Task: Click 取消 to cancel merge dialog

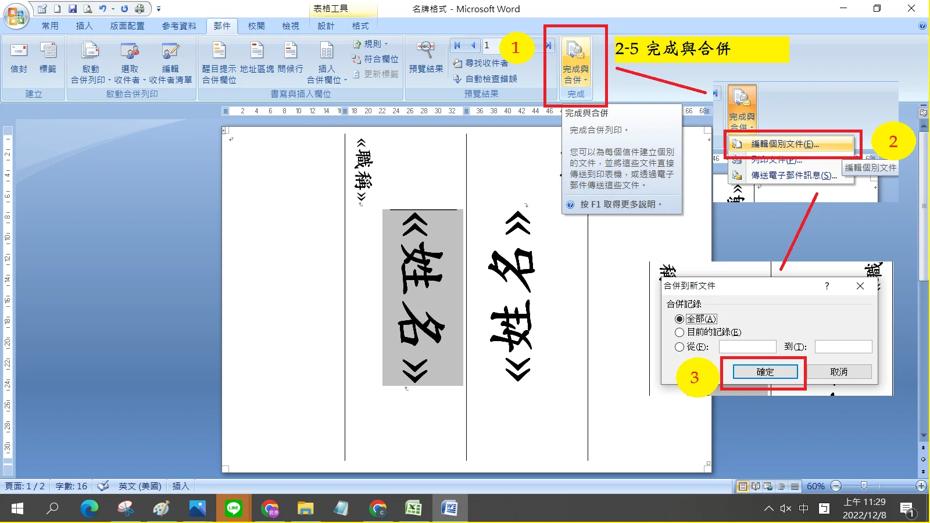Action: (x=839, y=372)
